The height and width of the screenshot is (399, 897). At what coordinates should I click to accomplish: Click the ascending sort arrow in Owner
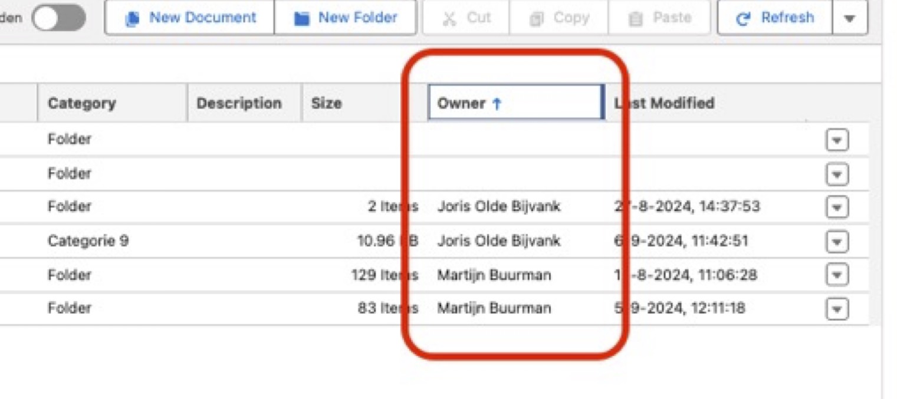(497, 104)
